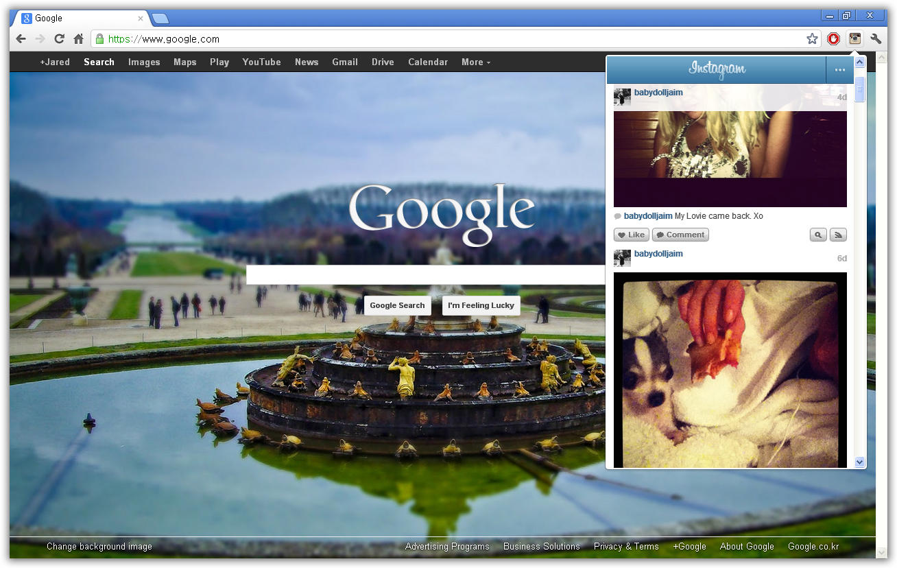The image size is (897, 568).
Task: Click the 6d timestamp on second post
Action: tap(841, 259)
